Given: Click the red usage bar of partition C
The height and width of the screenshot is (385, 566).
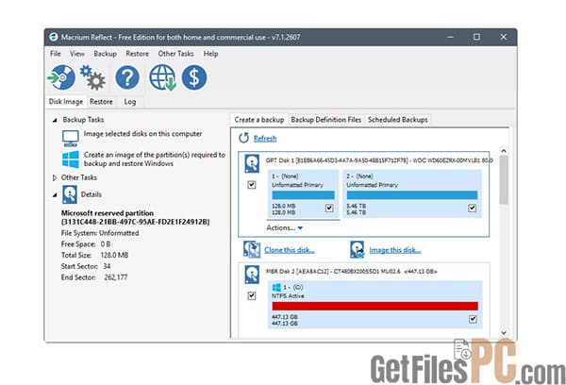Looking at the screenshot, I should [375, 307].
